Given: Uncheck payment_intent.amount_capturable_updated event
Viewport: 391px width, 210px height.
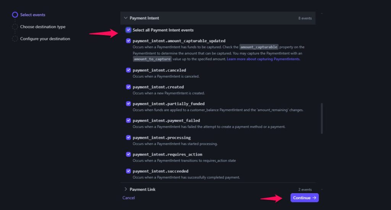Looking at the screenshot, I should 128,41.
